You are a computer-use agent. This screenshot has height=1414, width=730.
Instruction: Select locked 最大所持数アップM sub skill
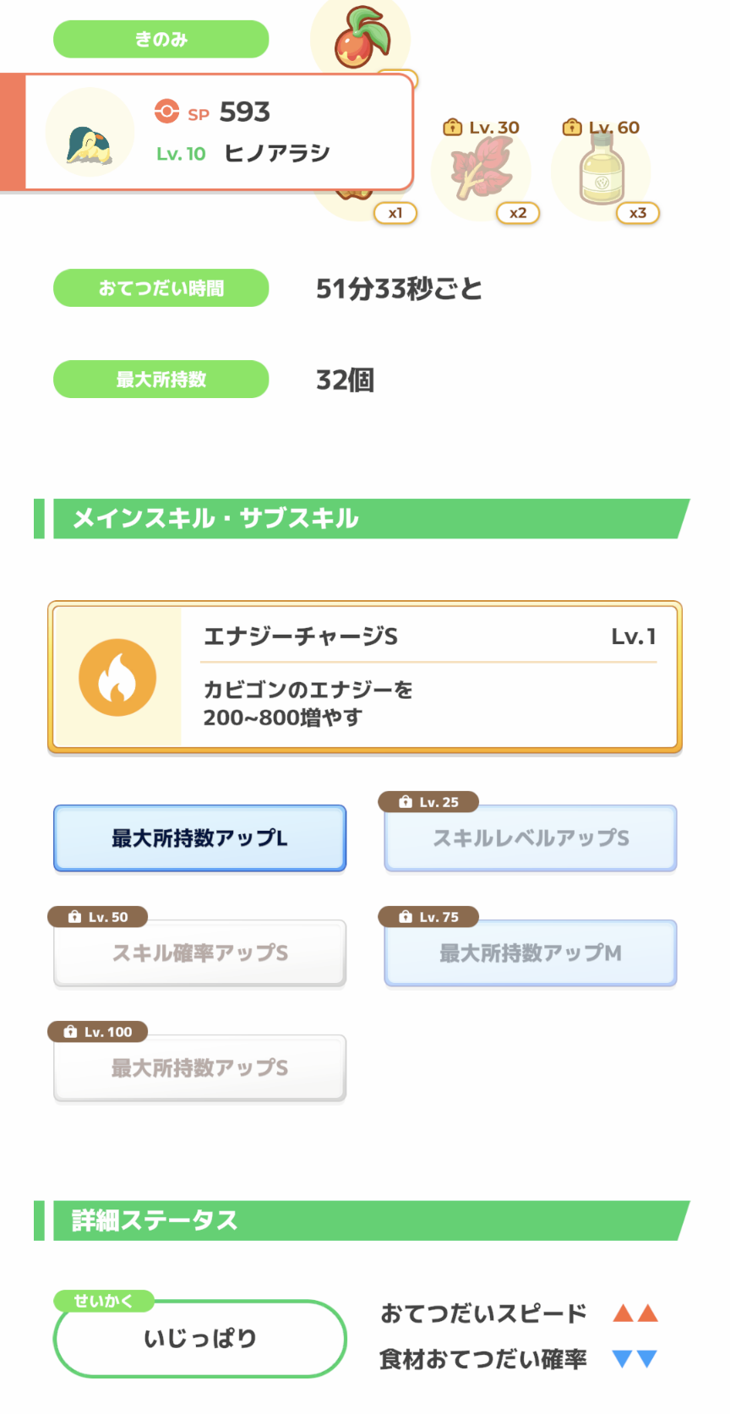pyautogui.click(x=531, y=953)
